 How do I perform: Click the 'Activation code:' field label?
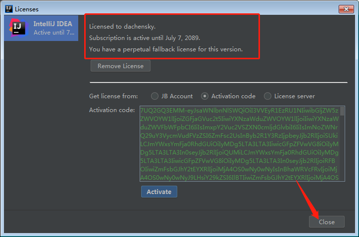[112, 110]
